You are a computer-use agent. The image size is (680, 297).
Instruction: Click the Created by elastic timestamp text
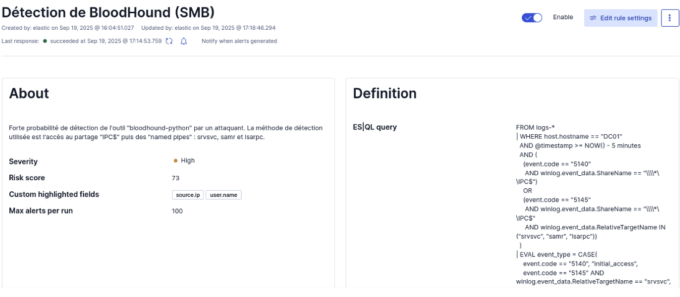[x=68, y=28]
